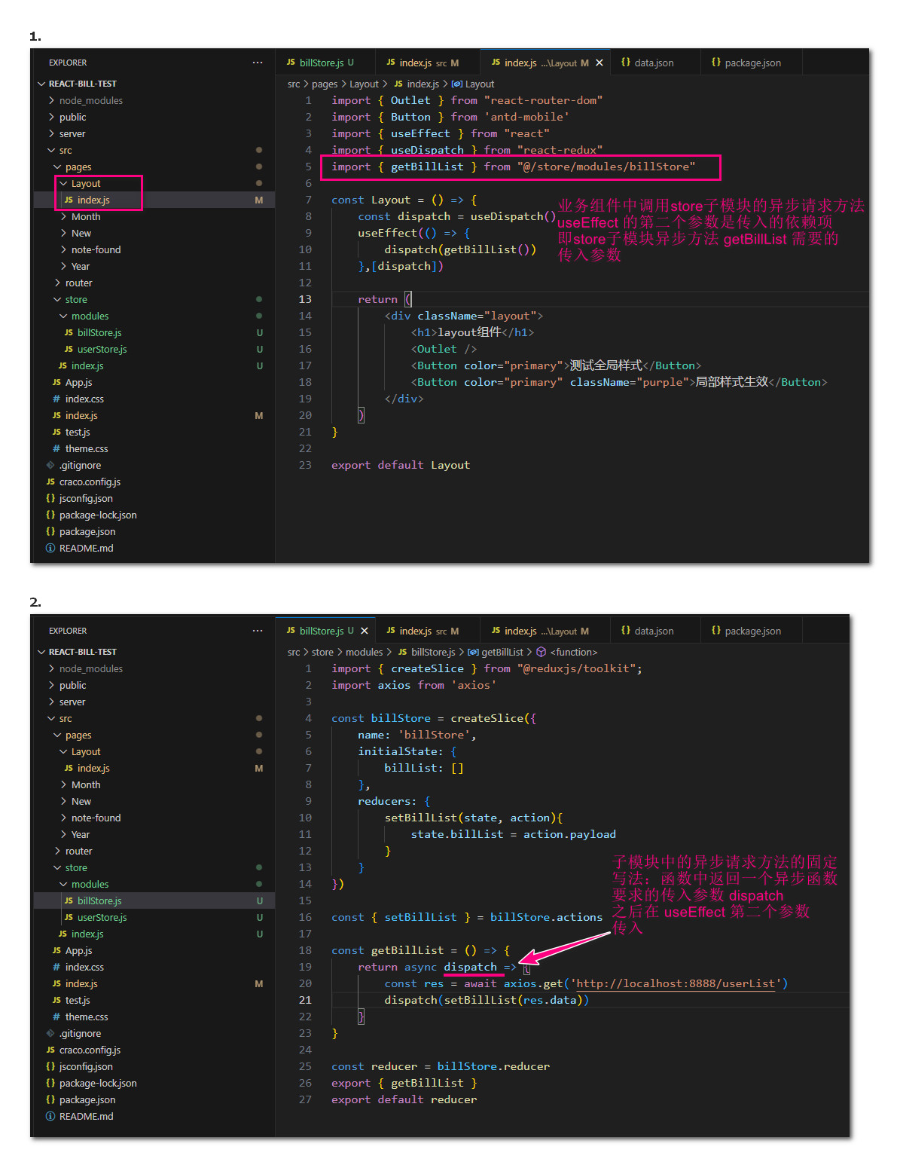Viewport: 900px width, 1168px height.
Task: Click modules breadcrumb in screenshot 2
Action: pos(365,653)
